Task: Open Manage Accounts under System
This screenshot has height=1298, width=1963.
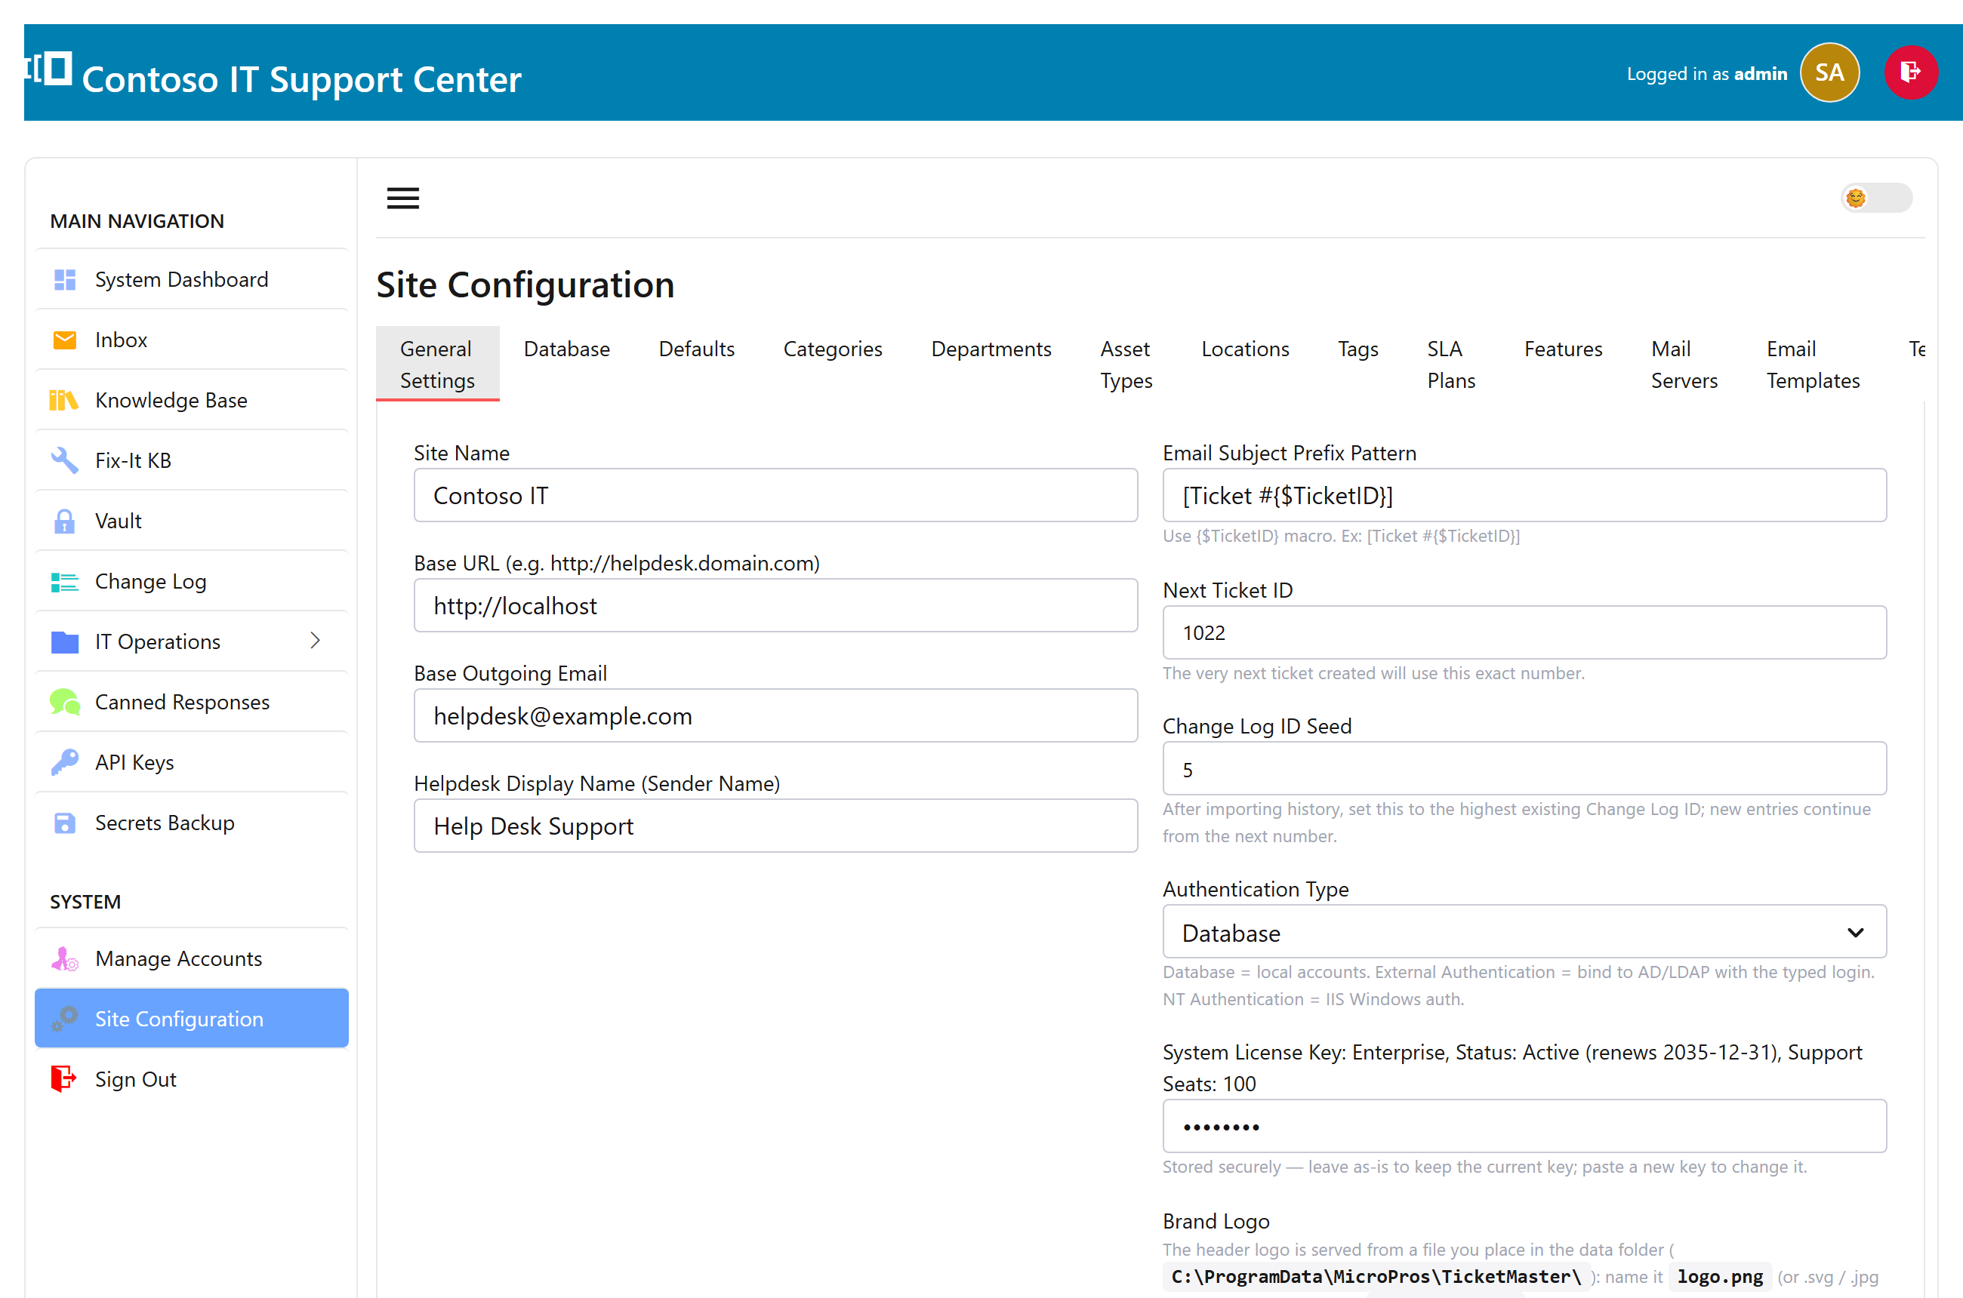Action: 191,958
